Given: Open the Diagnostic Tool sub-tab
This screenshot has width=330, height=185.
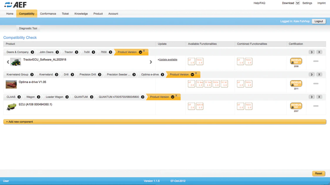Looking at the screenshot, I should [28, 28].
